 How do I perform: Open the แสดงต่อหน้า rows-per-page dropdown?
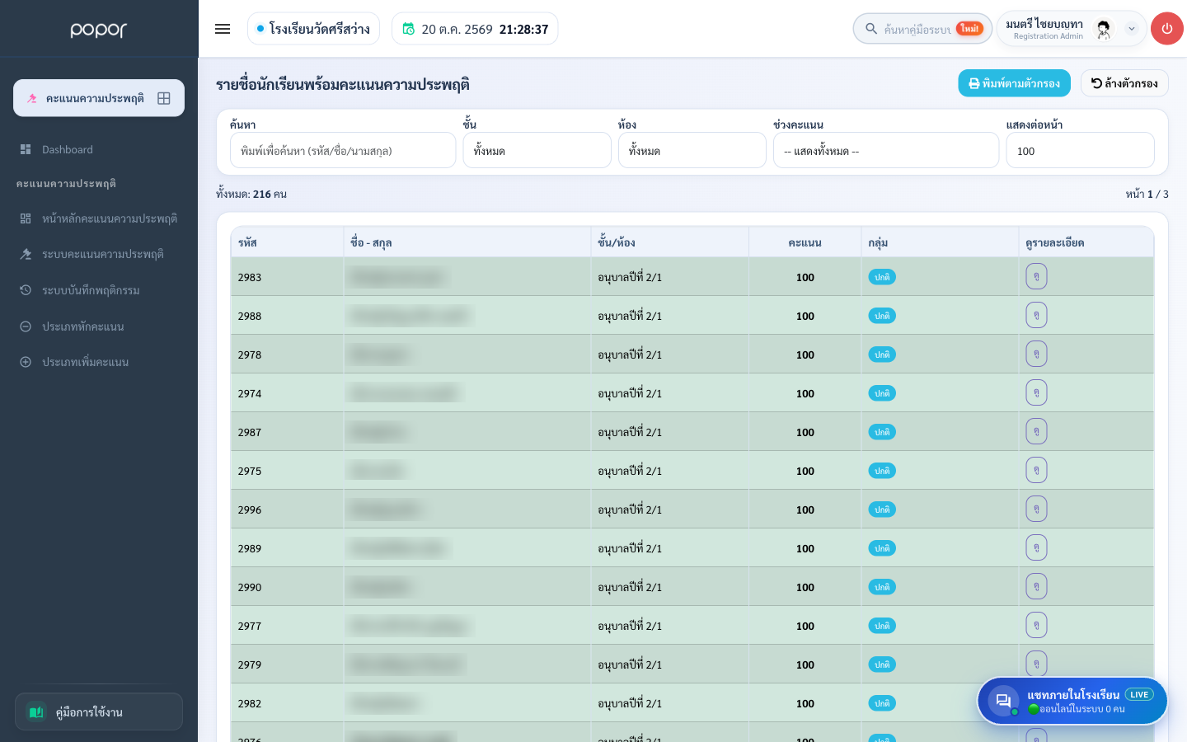(x=1080, y=151)
